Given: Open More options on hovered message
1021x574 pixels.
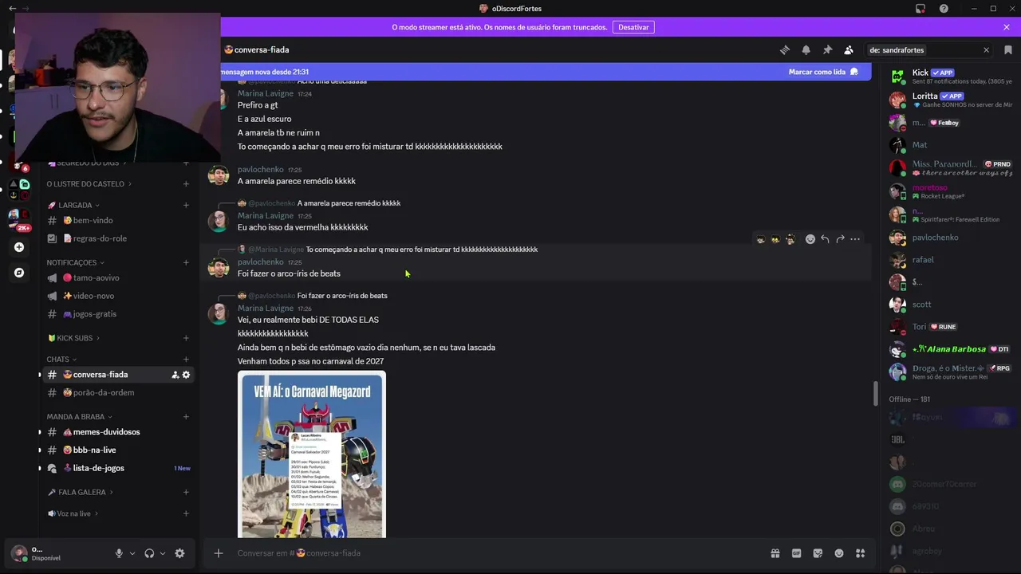Looking at the screenshot, I should click(x=855, y=239).
